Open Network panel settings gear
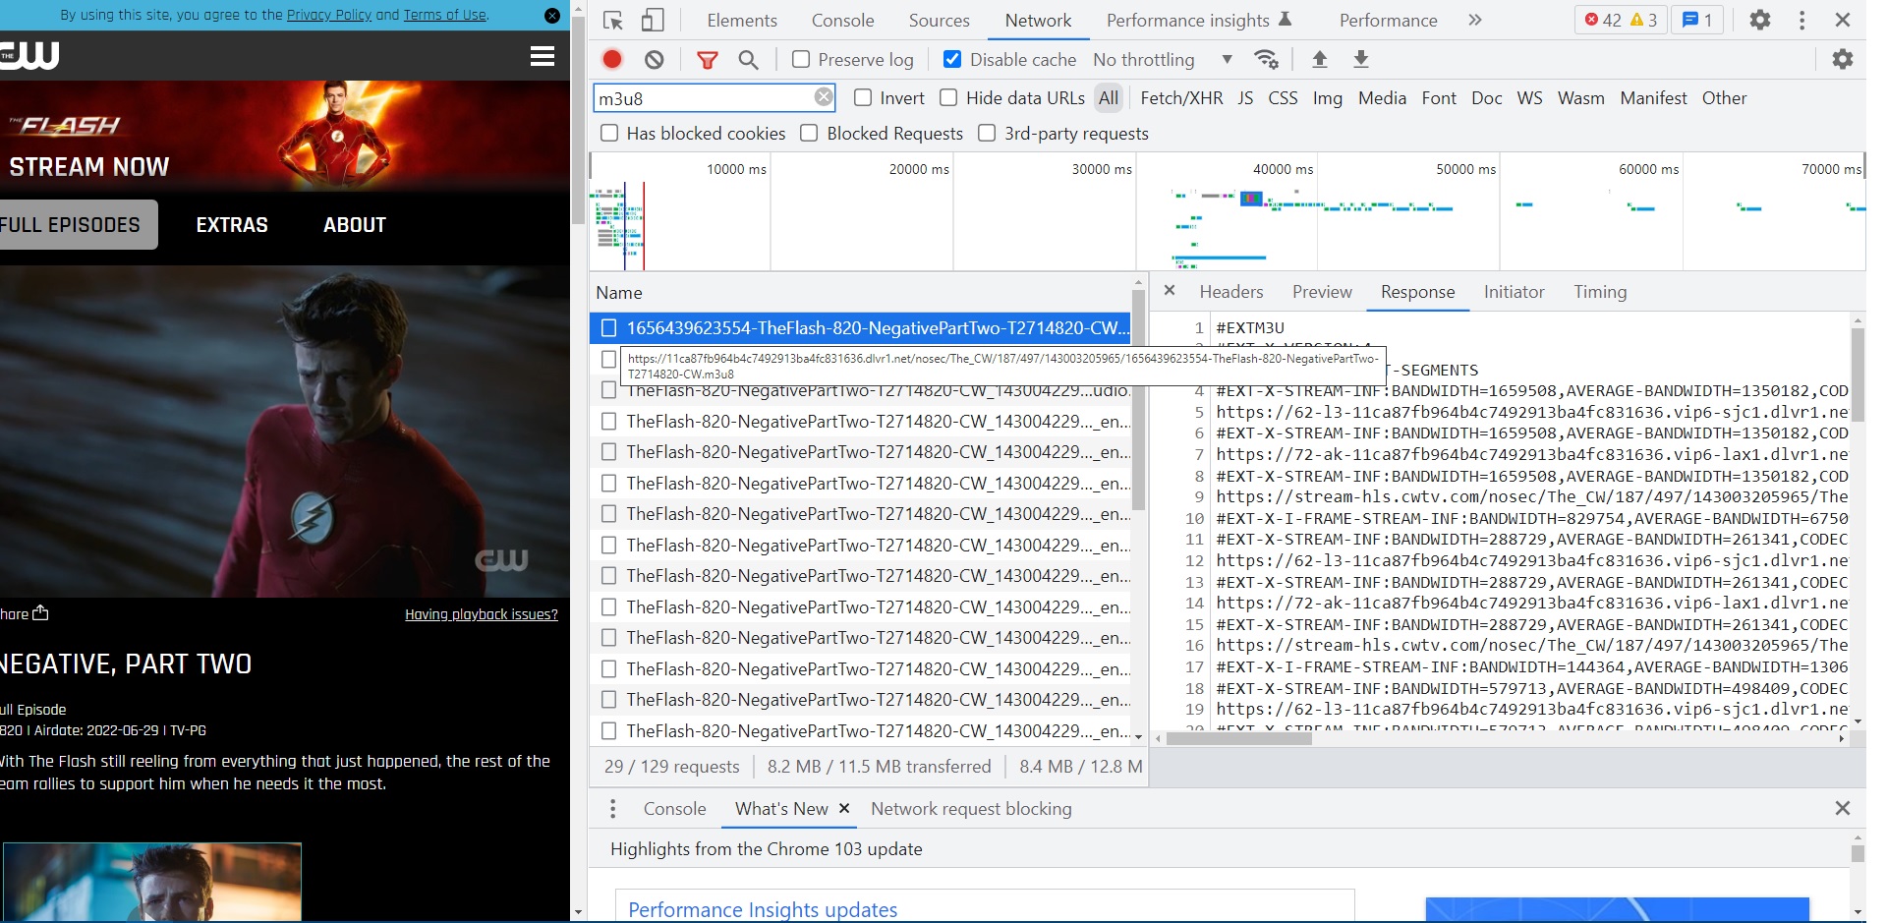This screenshot has height=923, width=1887. (1843, 60)
